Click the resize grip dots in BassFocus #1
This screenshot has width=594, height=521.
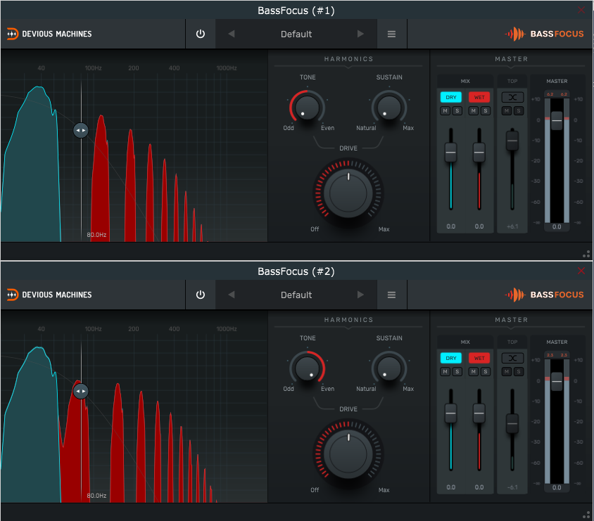tap(586, 255)
